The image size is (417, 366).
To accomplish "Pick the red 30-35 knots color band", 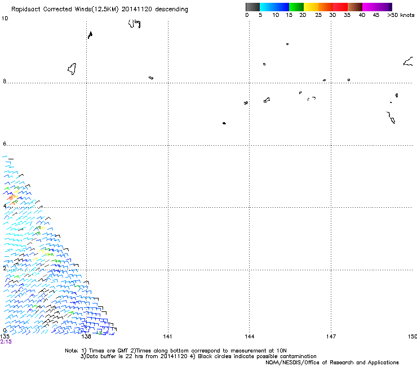I will [340, 7].
